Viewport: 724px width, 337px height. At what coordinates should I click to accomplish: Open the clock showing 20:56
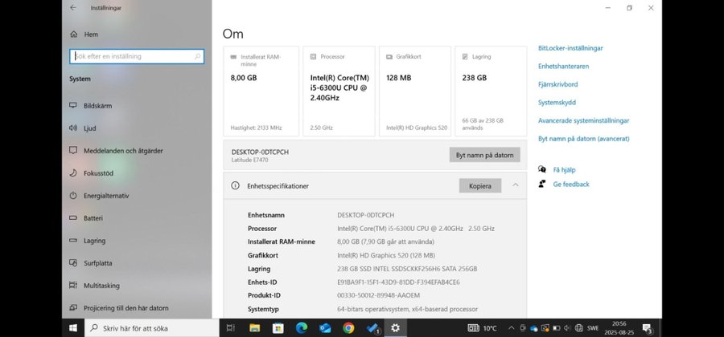[x=619, y=328]
